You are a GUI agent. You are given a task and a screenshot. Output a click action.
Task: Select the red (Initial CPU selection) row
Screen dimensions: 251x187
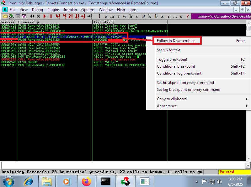[74, 60]
